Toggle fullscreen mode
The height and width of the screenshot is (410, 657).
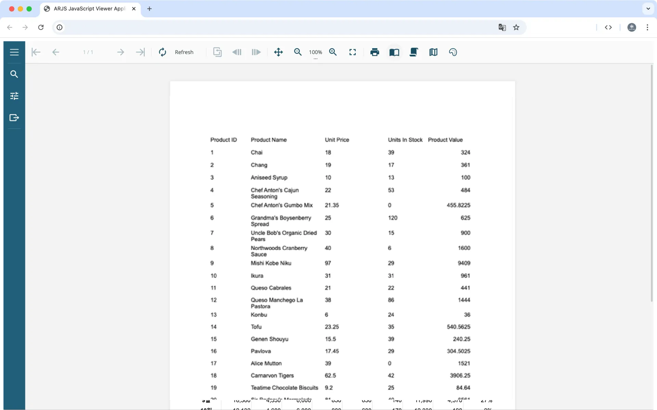click(352, 52)
